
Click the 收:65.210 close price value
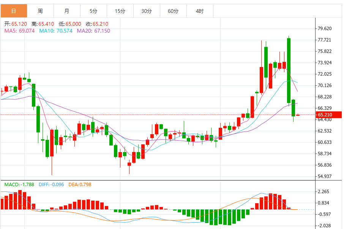pos(97,24)
